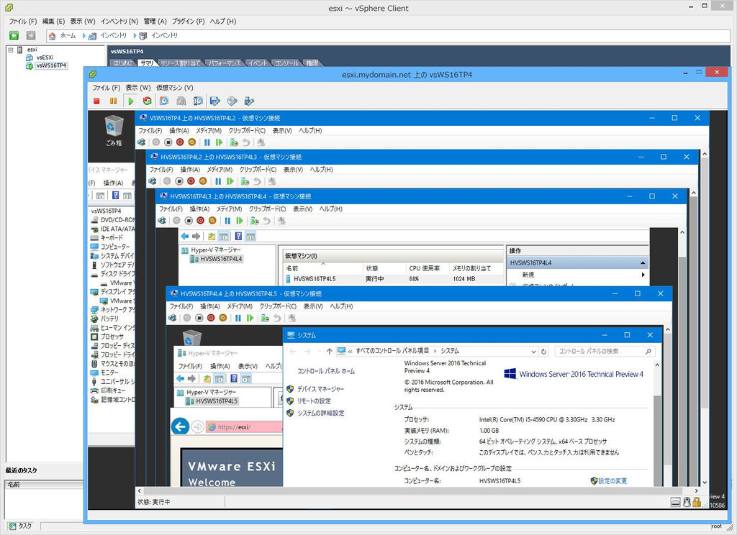The image size is (737, 535).
Task: Click the blue back arrow in HVSWS16TP4L4 Hyper-V Manager toolbar
Action: 185,237
